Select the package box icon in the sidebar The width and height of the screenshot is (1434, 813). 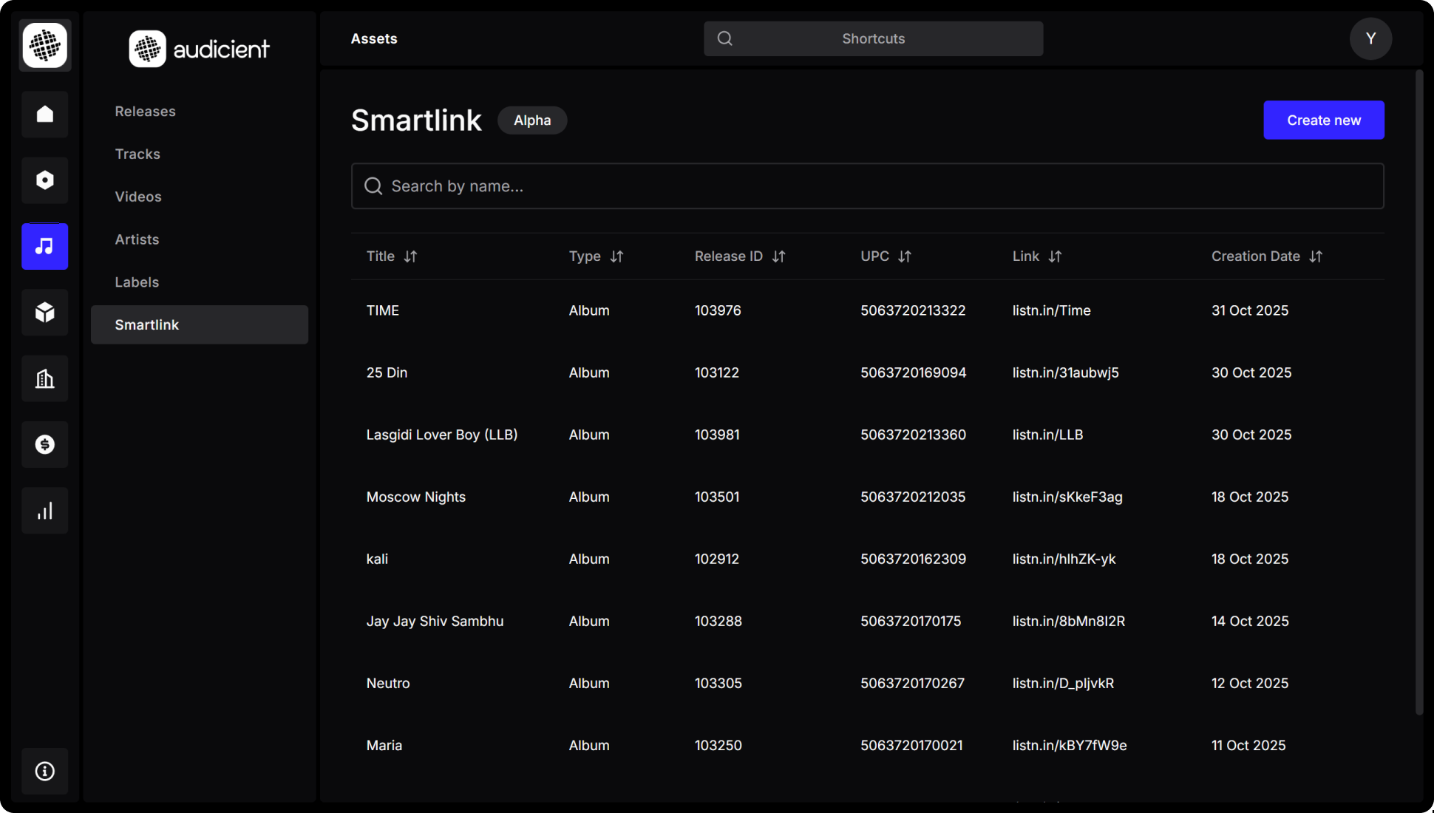tap(44, 312)
